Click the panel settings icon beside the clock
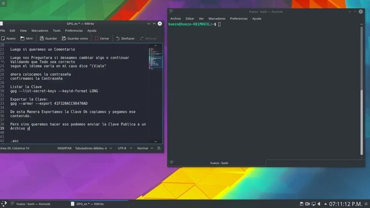 click(366, 204)
